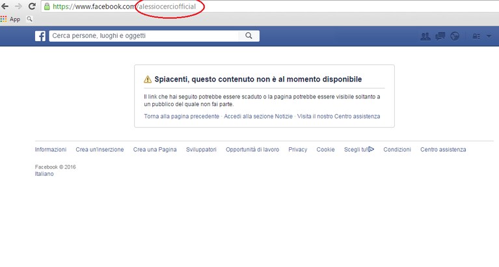Click the Spiacenti error heading text

pos(258,79)
